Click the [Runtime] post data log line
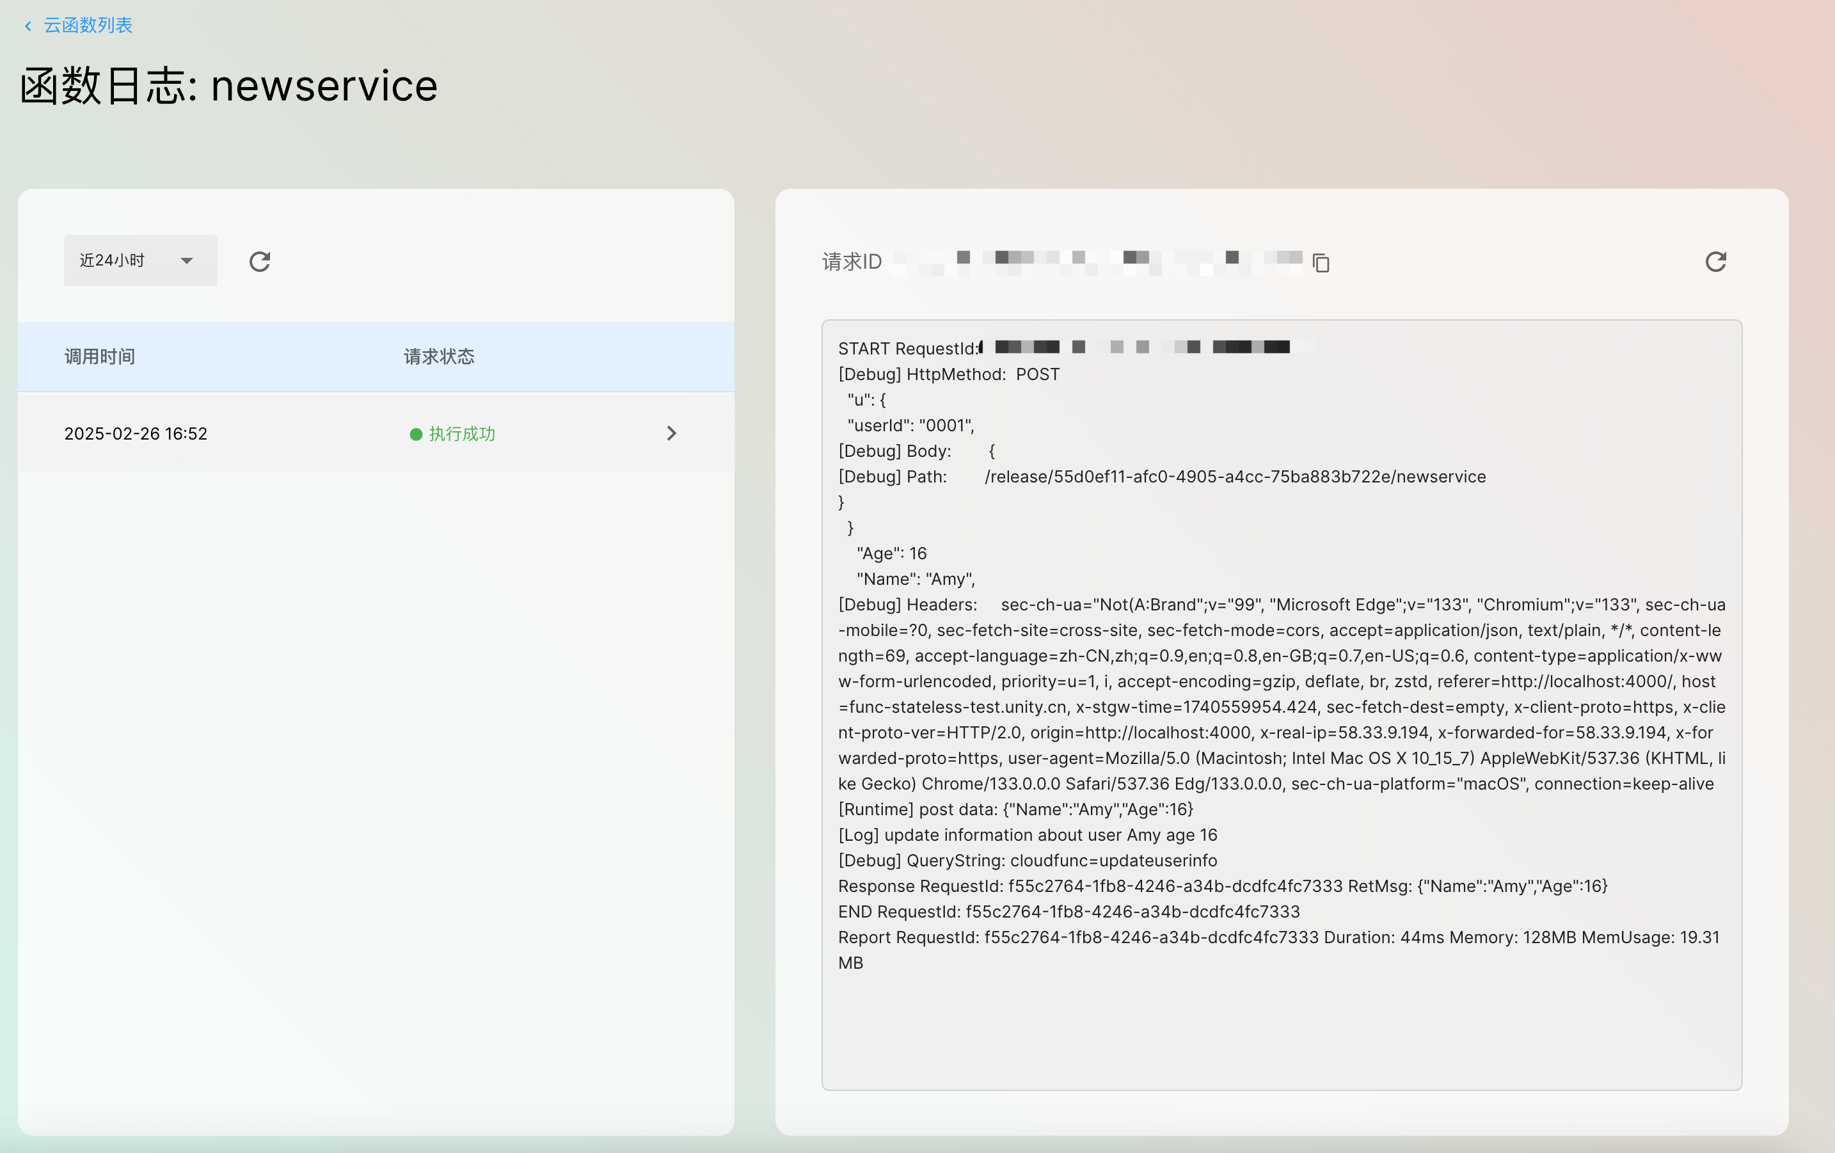Viewport: 1835px width, 1153px height. point(1015,809)
